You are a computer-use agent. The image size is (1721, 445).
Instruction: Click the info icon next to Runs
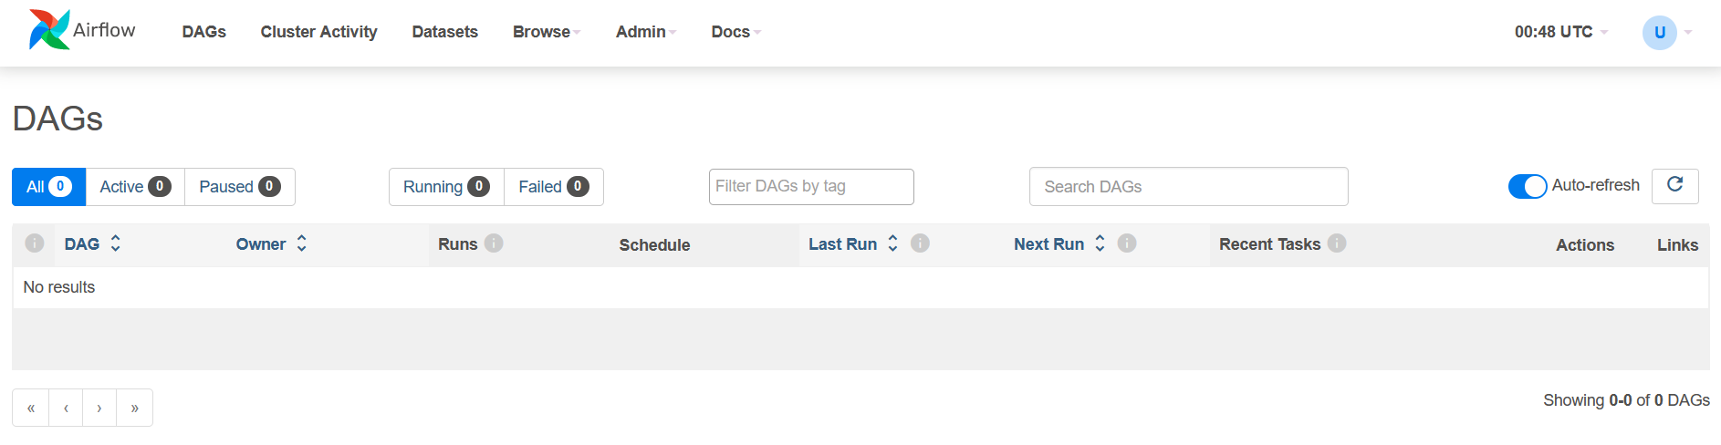494,243
